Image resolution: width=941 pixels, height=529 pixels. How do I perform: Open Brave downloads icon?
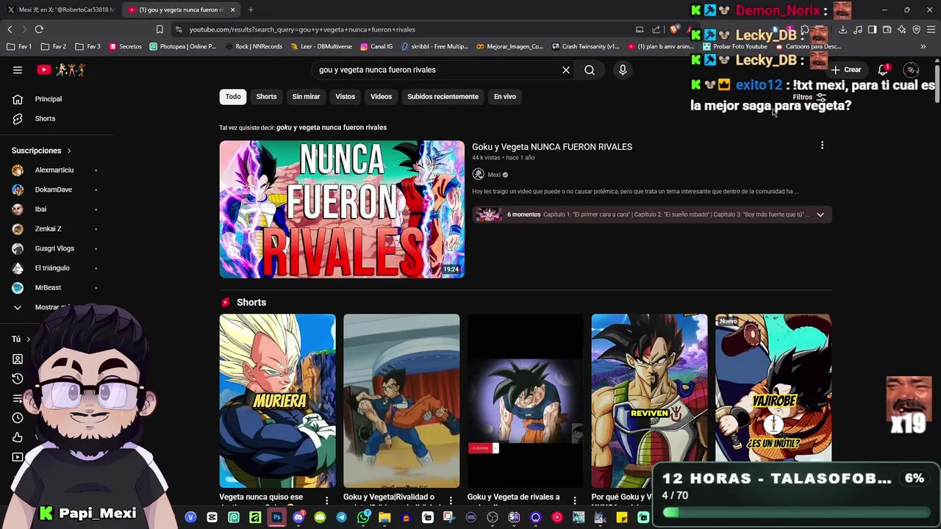click(x=842, y=29)
